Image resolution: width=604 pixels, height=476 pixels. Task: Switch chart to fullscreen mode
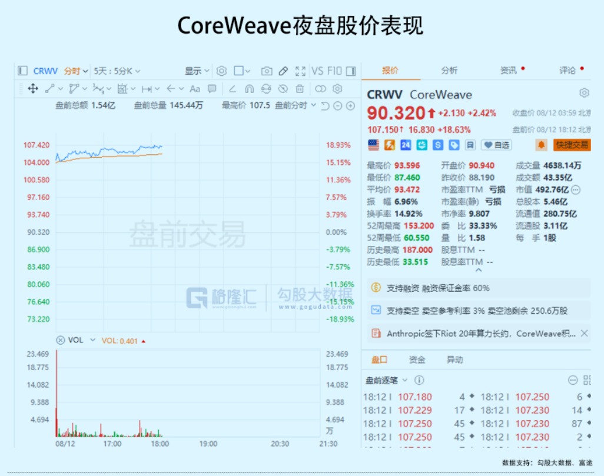tap(300, 71)
